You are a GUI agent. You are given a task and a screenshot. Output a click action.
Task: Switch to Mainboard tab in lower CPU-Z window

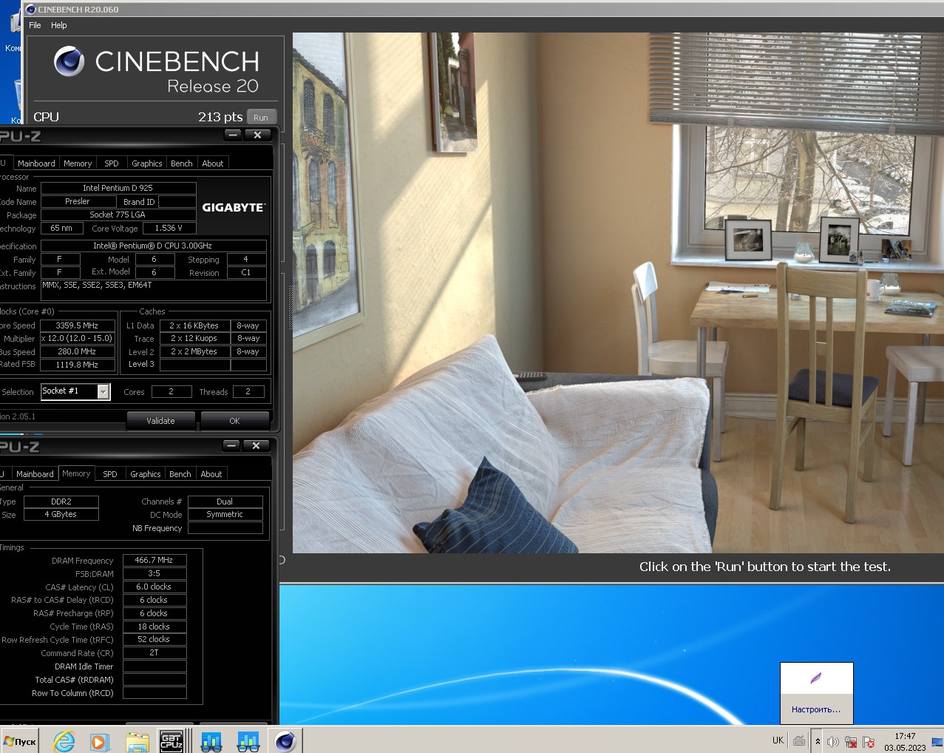click(x=35, y=474)
